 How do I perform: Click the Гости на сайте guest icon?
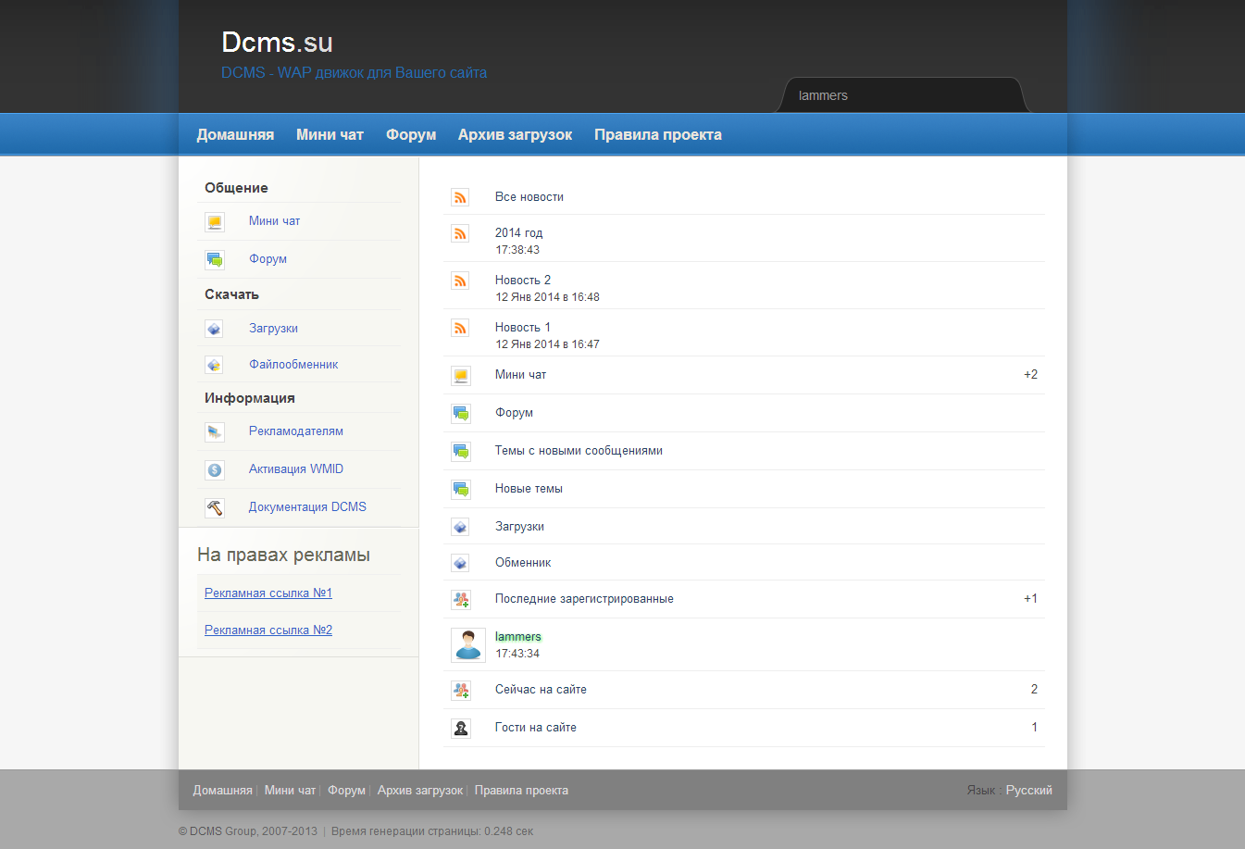(x=461, y=729)
